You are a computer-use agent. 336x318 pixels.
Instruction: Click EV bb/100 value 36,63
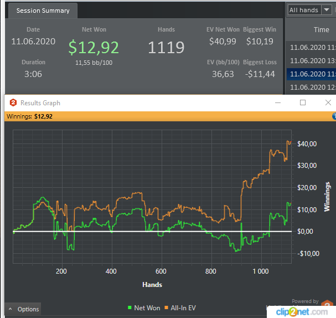tap(223, 74)
